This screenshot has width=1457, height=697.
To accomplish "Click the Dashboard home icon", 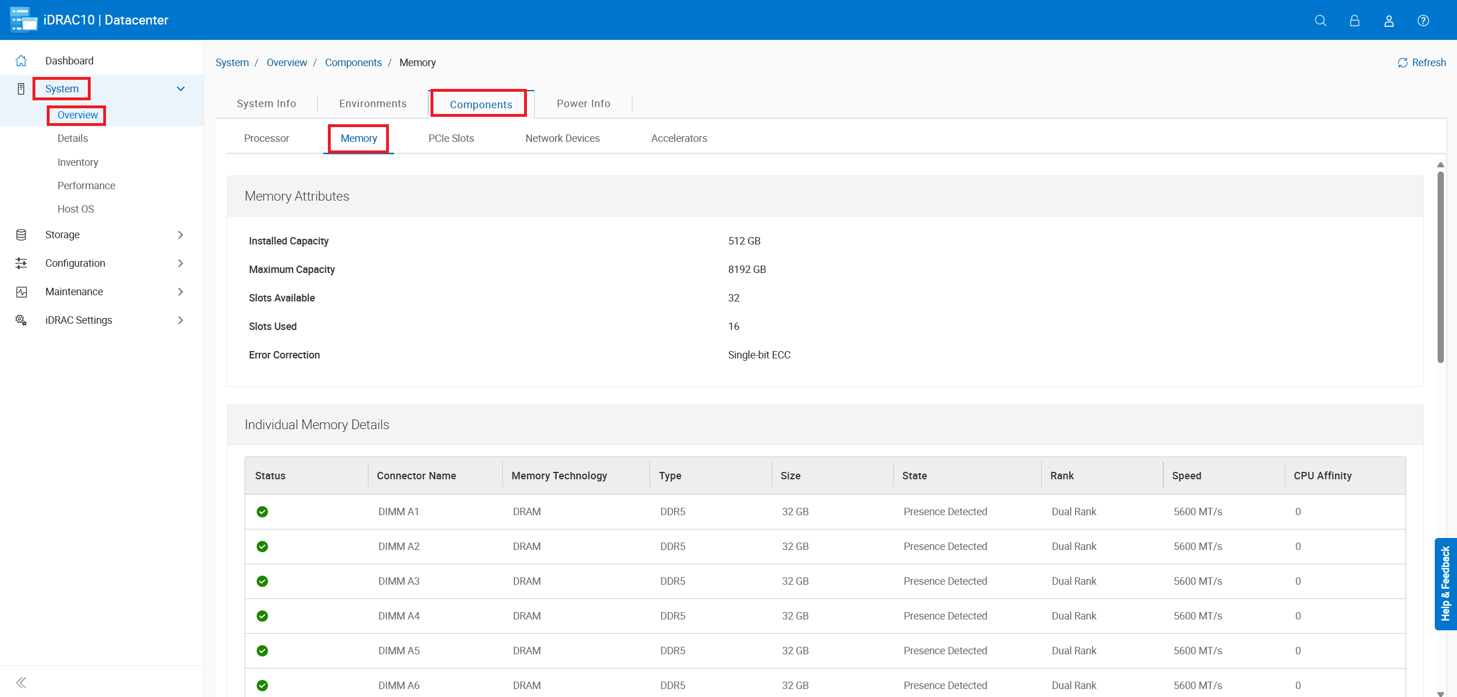I will [21, 60].
